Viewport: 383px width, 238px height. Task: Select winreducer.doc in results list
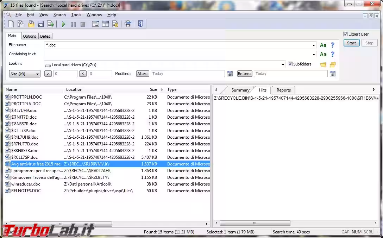coord(26,184)
